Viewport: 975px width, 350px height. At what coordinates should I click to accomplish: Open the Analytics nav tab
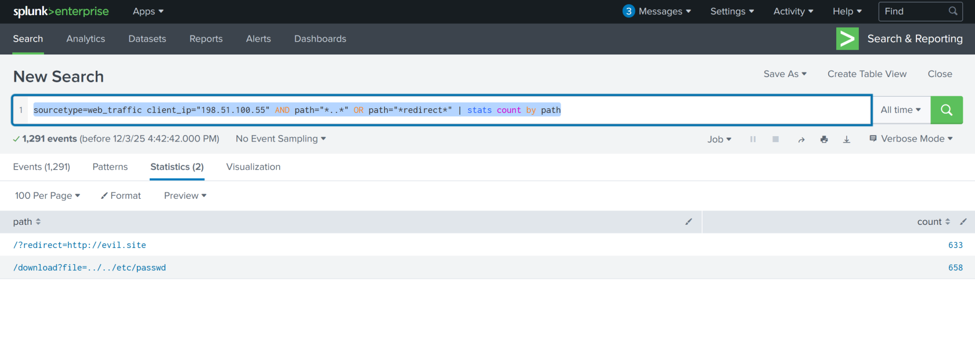click(x=86, y=39)
